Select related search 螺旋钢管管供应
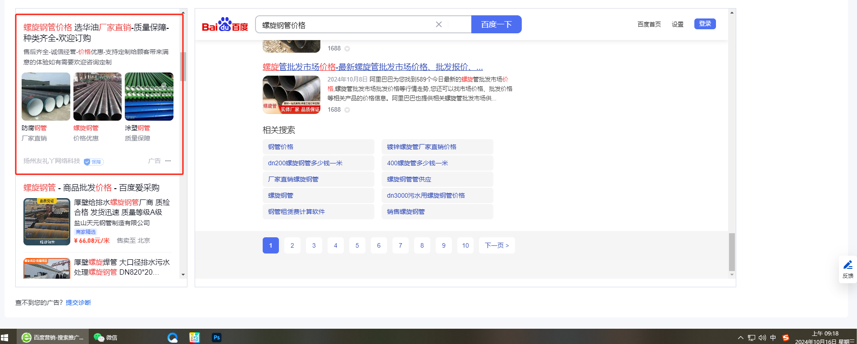Viewport: 857px width, 344px height. pyautogui.click(x=437, y=179)
